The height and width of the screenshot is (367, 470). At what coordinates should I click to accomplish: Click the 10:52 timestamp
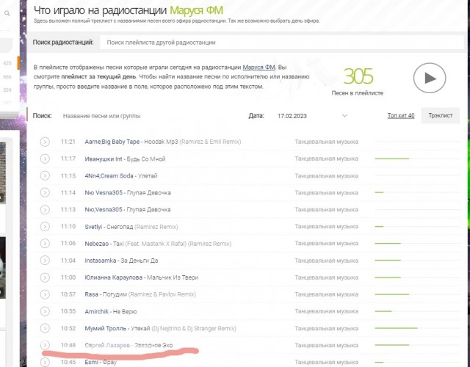coord(68,329)
